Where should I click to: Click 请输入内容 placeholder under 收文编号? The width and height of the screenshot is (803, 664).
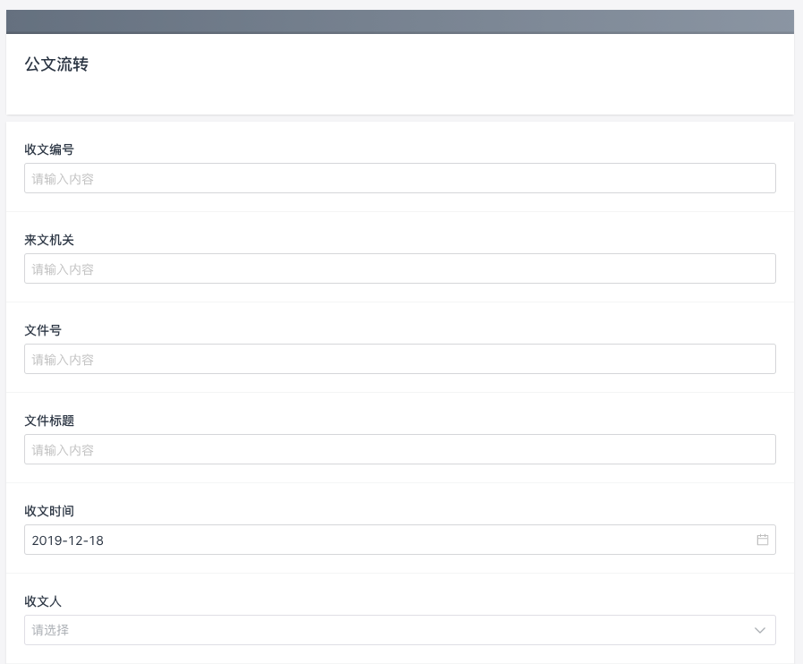[x=63, y=179]
